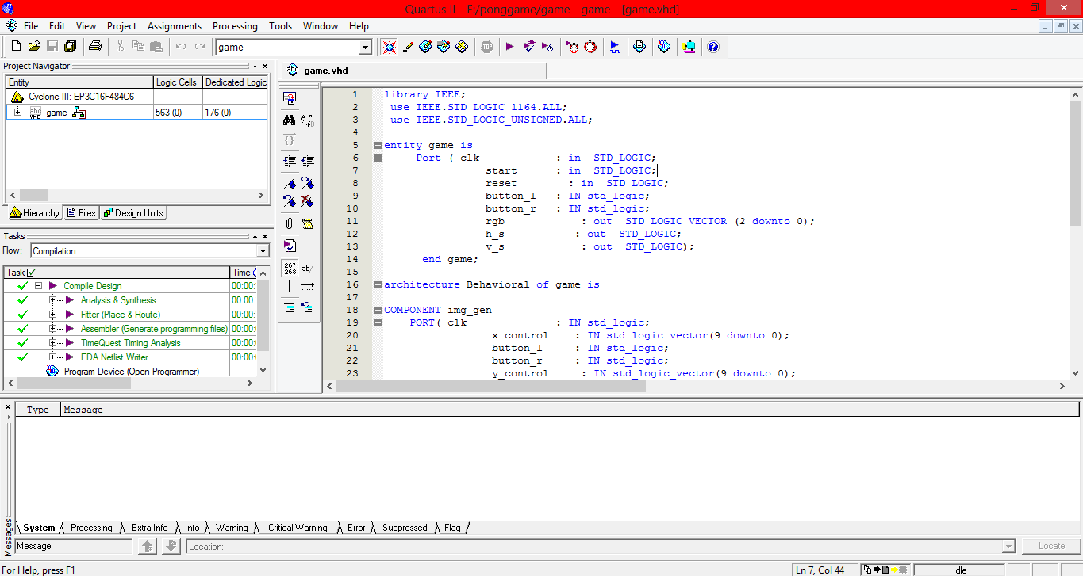Open the Flow Compilation dropdown
This screenshot has width=1083, height=576.
click(x=263, y=251)
